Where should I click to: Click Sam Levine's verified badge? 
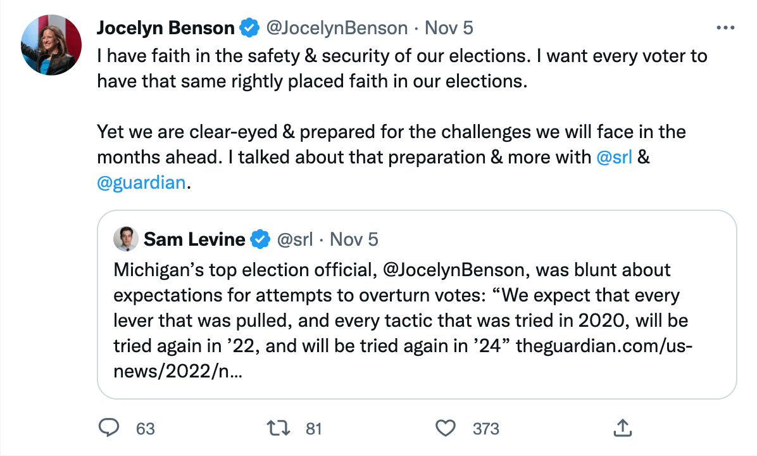click(x=260, y=239)
